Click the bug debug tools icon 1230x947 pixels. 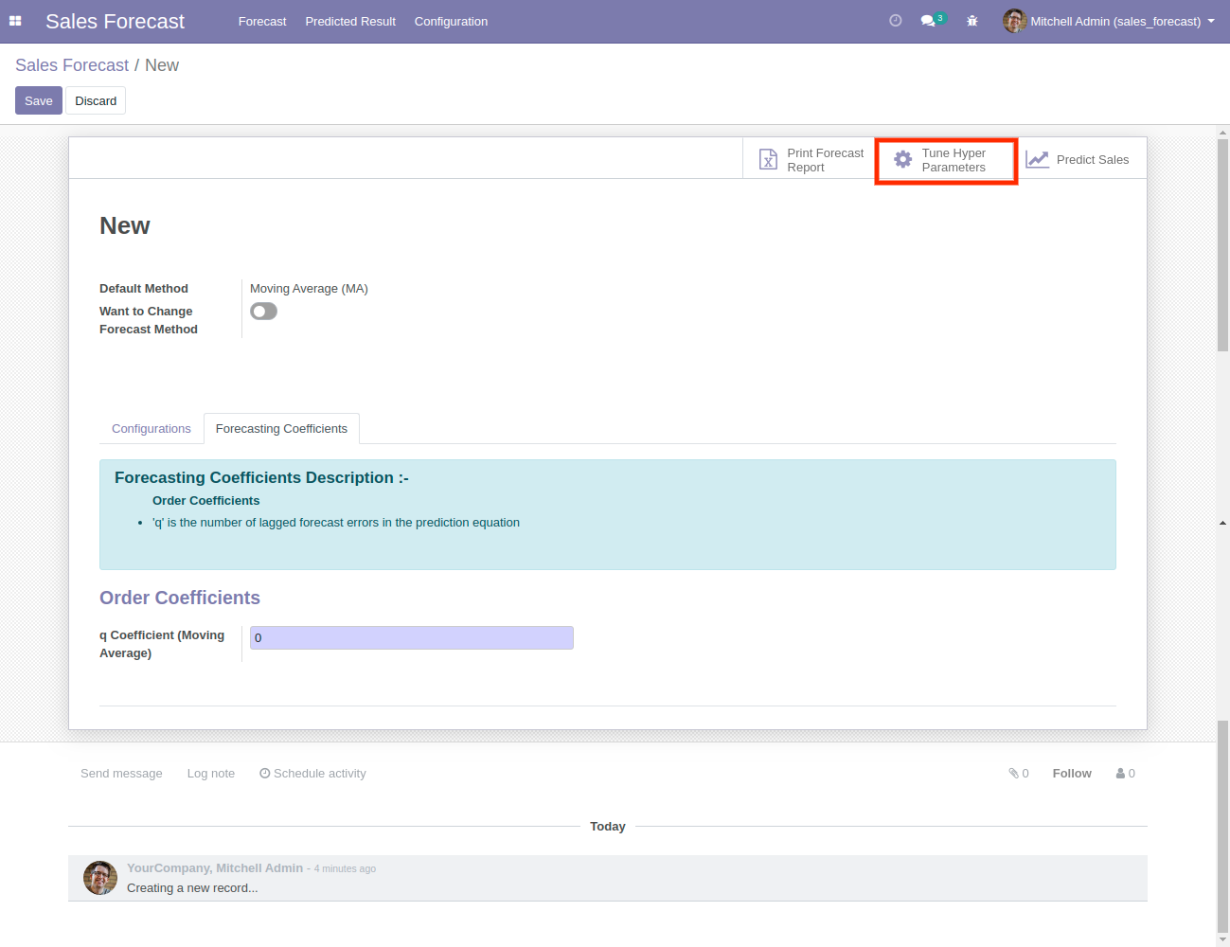pos(972,21)
